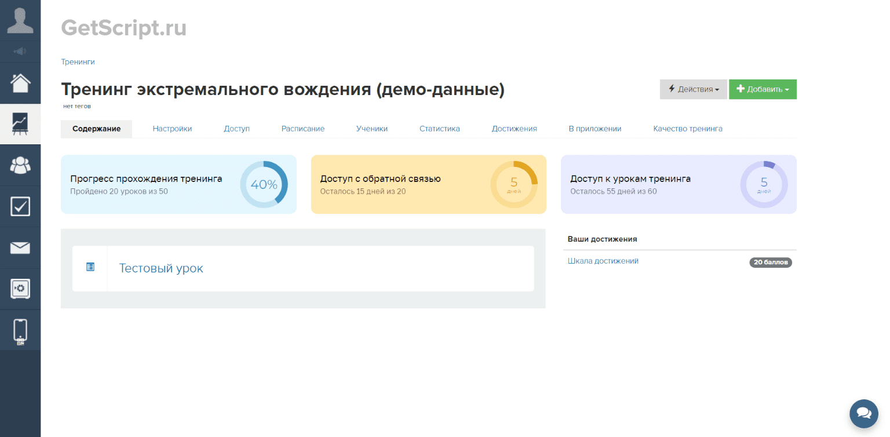Open the Тестовый урок lesson link
The image size is (890, 437).
point(161,268)
